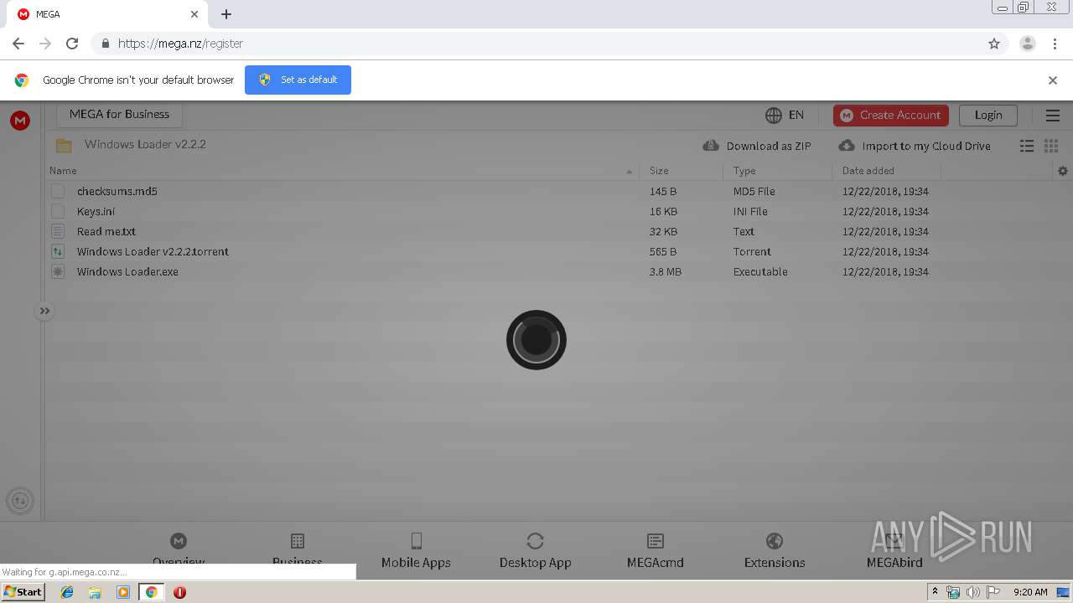
Task: Bookmark this page with the star
Action: (994, 44)
